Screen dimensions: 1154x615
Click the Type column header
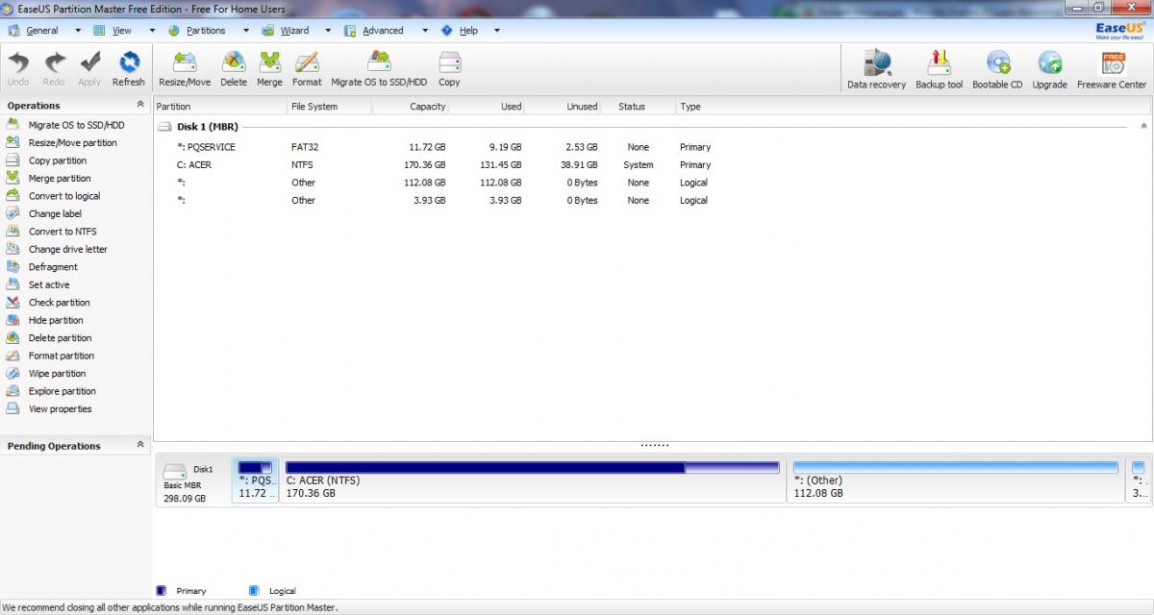[x=913, y=107]
